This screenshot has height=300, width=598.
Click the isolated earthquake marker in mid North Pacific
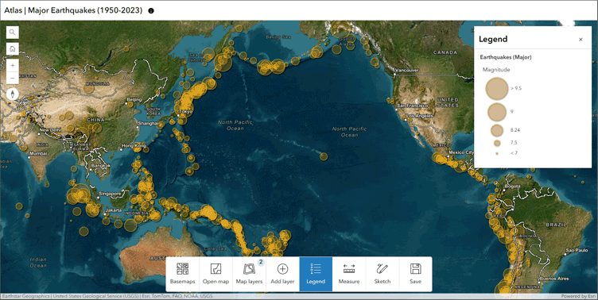[x=324, y=156]
